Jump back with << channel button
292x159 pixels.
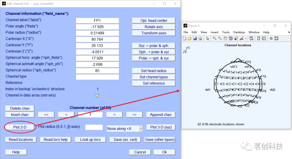(x=46, y=115)
